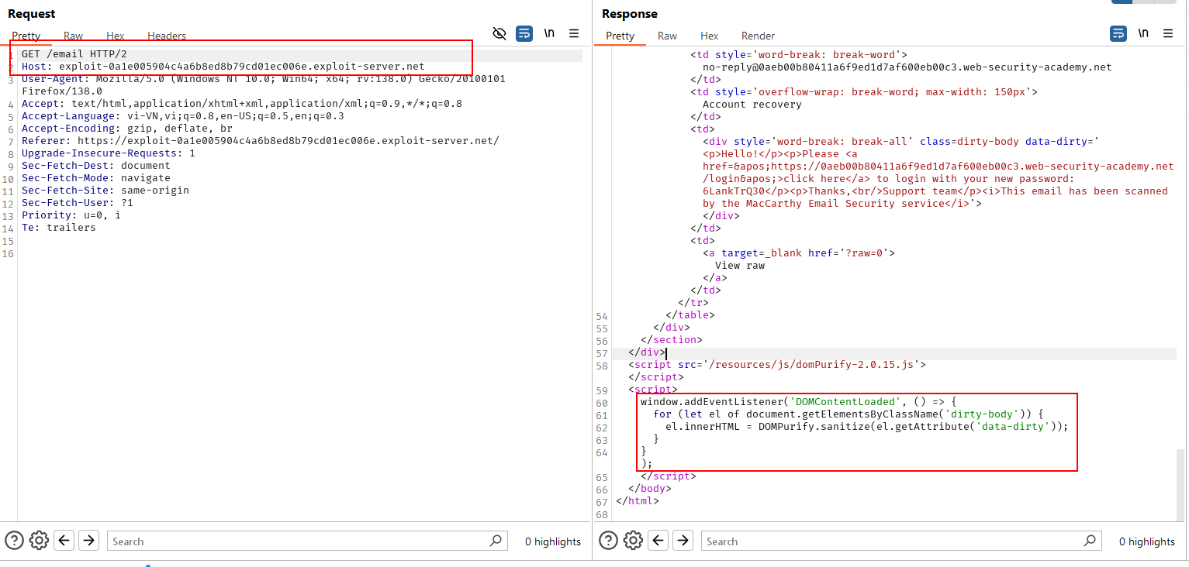Click the 'Request' panel title
Image resolution: width=1189 pixels, height=567 pixels.
32,14
